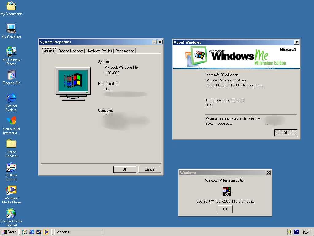Click the Microsoft Windows Me system text
This screenshot has width=314, height=236.
pyautogui.click(x=121, y=67)
